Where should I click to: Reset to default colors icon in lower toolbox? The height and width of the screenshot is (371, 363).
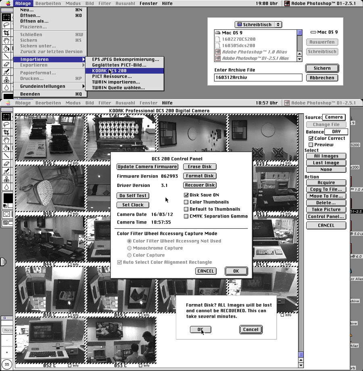click(5, 206)
